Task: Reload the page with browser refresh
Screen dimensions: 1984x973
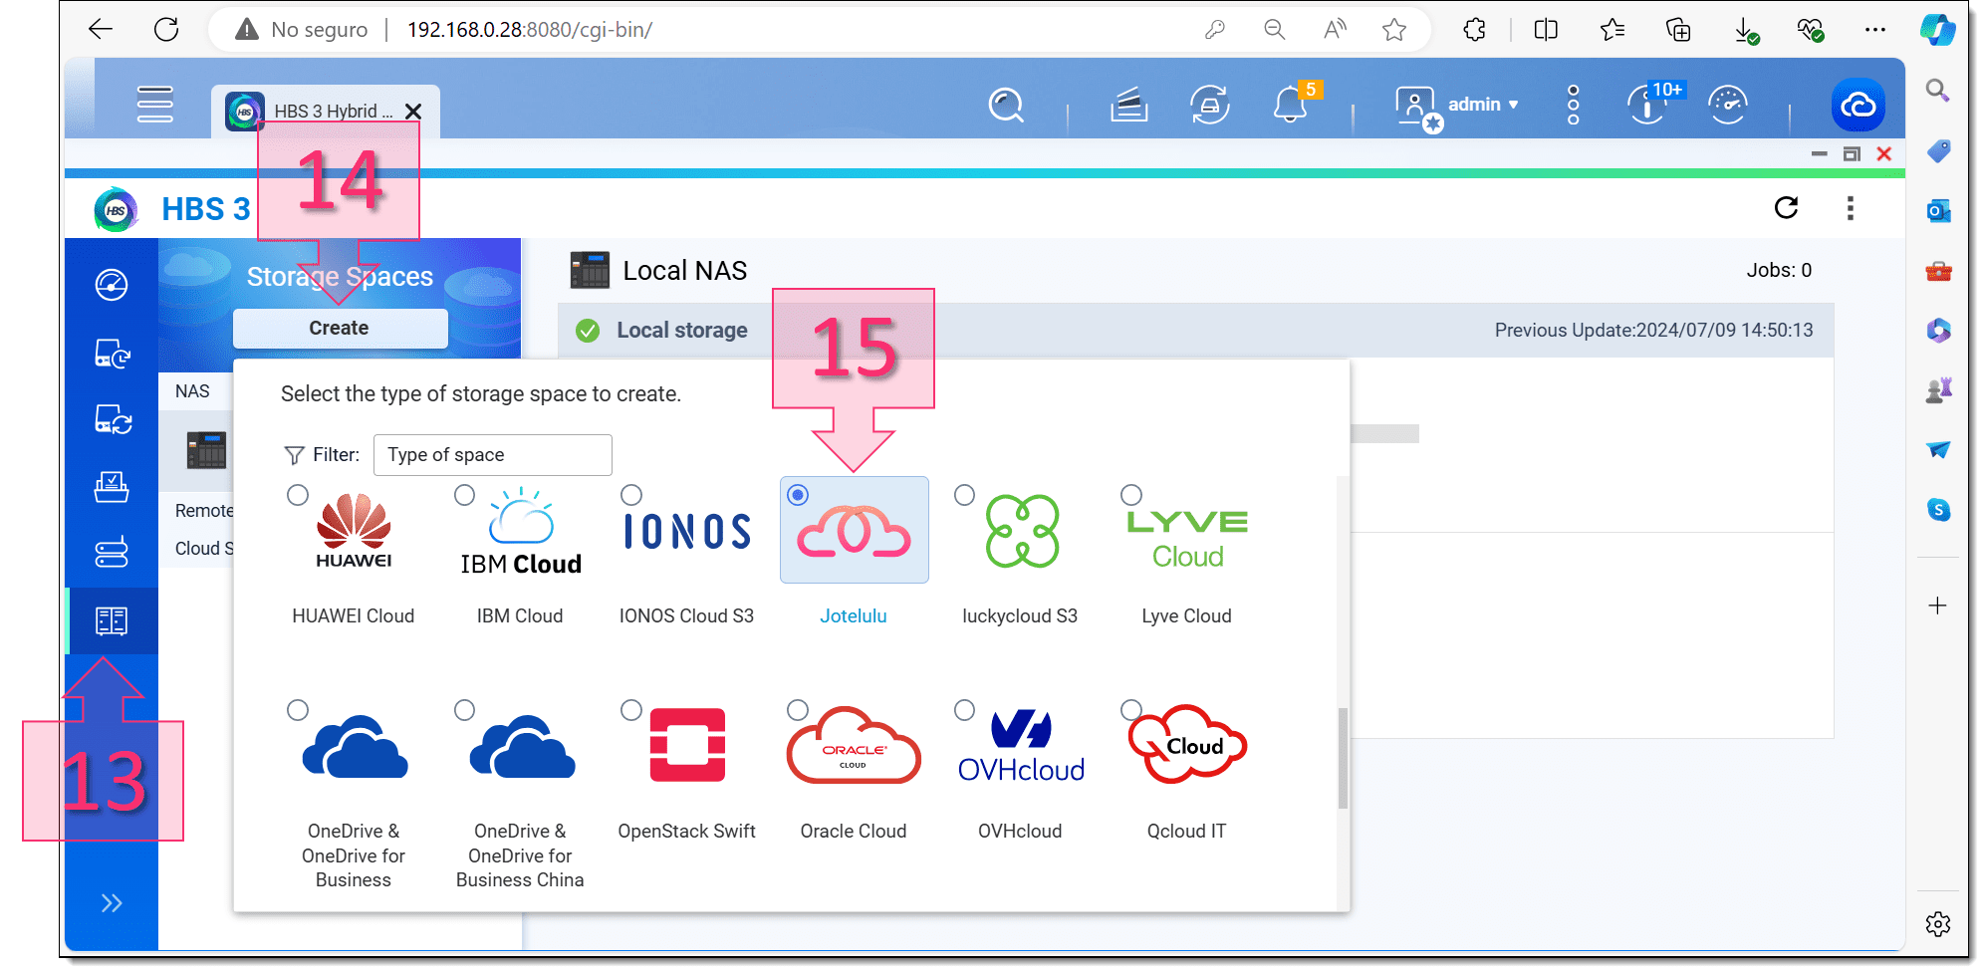Action: 166,30
